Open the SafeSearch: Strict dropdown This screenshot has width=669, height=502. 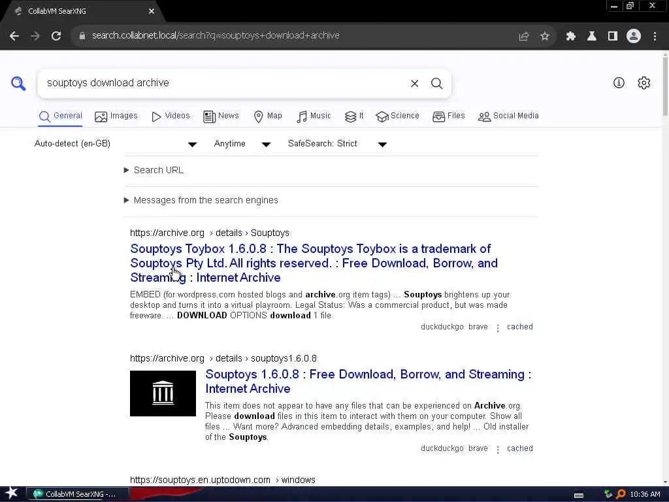click(337, 144)
